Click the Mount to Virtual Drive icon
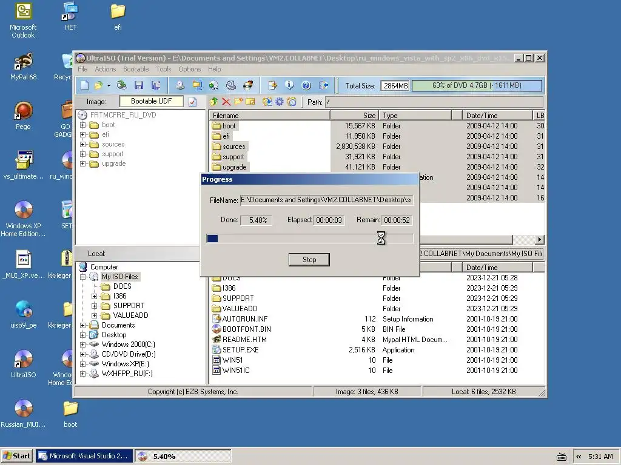 [x=231, y=85]
